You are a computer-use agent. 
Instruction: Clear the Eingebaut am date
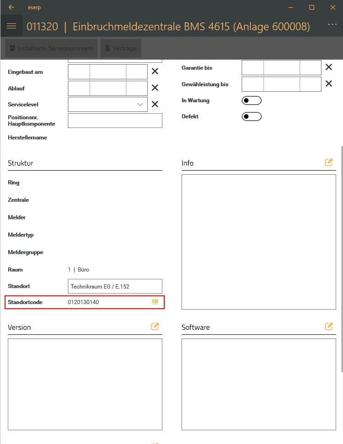click(155, 71)
